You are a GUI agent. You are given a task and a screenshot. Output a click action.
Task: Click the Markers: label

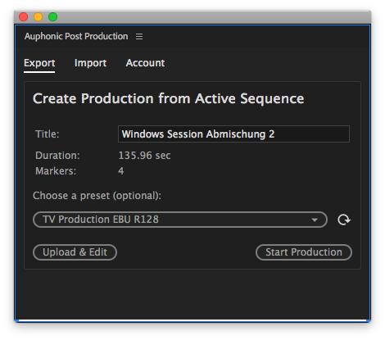[x=56, y=171]
